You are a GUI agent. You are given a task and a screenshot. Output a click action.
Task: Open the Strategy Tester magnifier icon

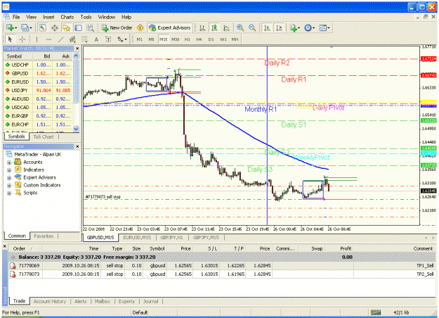[90, 27]
